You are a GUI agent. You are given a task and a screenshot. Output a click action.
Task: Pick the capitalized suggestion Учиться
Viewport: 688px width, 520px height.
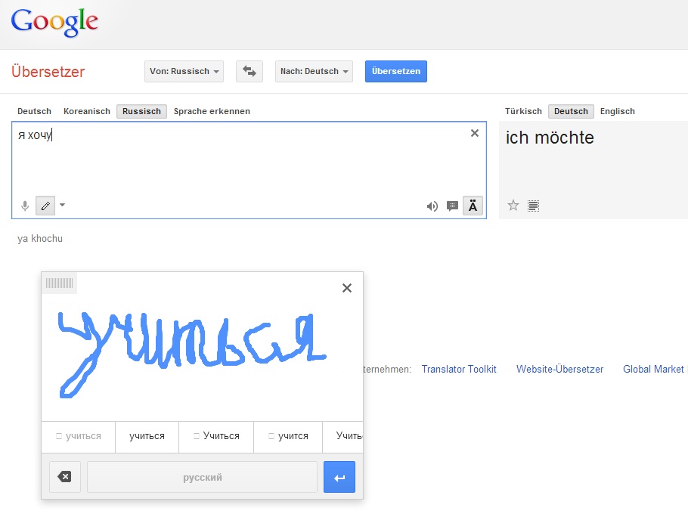pos(216,436)
